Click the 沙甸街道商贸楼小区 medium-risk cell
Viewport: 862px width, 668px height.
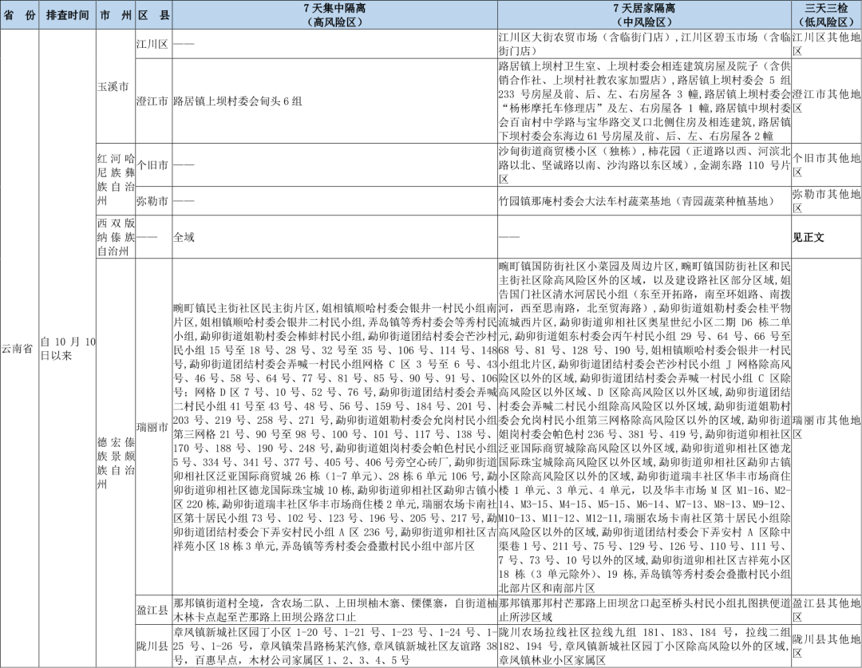click(x=644, y=165)
